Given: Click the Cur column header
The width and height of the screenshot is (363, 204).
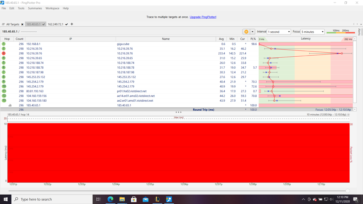Looking at the screenshot, I should click(x=242, y=39).
